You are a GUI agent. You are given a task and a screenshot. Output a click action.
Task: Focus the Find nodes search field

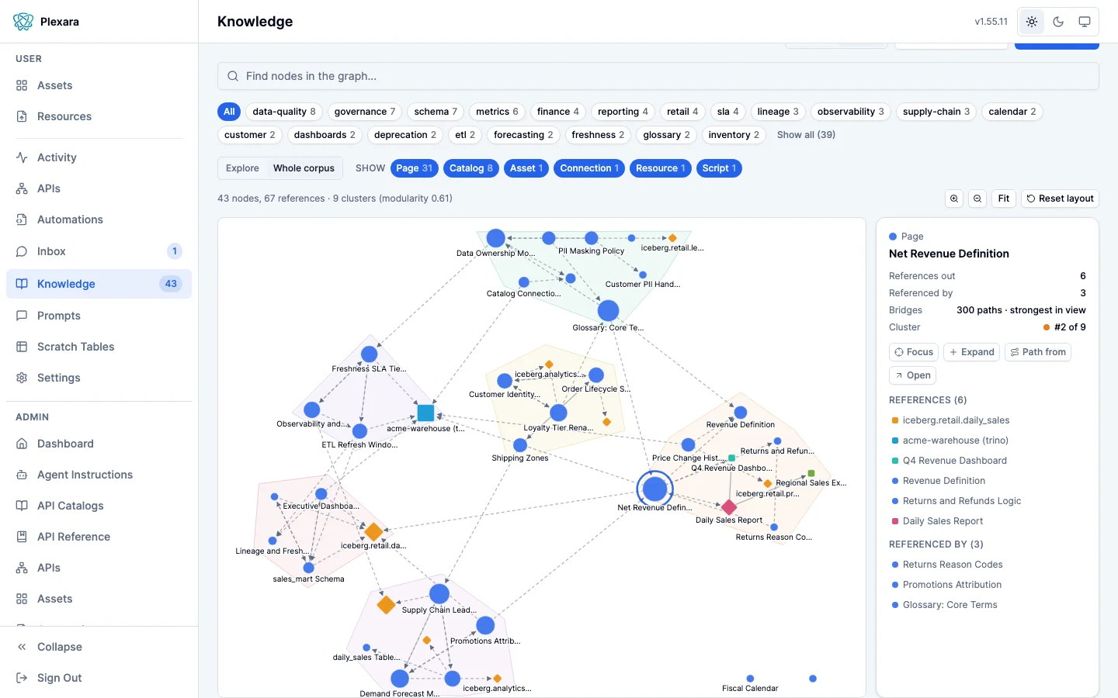pyautogui.click(x=658, y=76)
